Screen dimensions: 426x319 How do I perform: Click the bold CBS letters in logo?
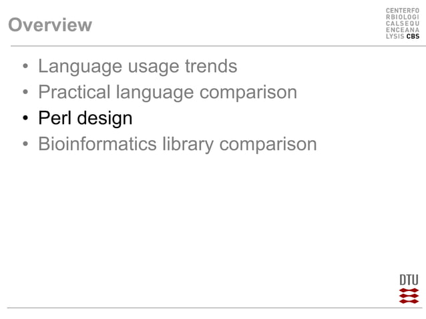(x=413, y=36)
